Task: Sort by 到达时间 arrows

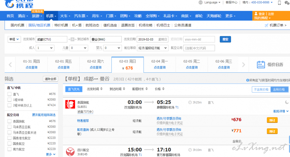Action: click(124, 89)
